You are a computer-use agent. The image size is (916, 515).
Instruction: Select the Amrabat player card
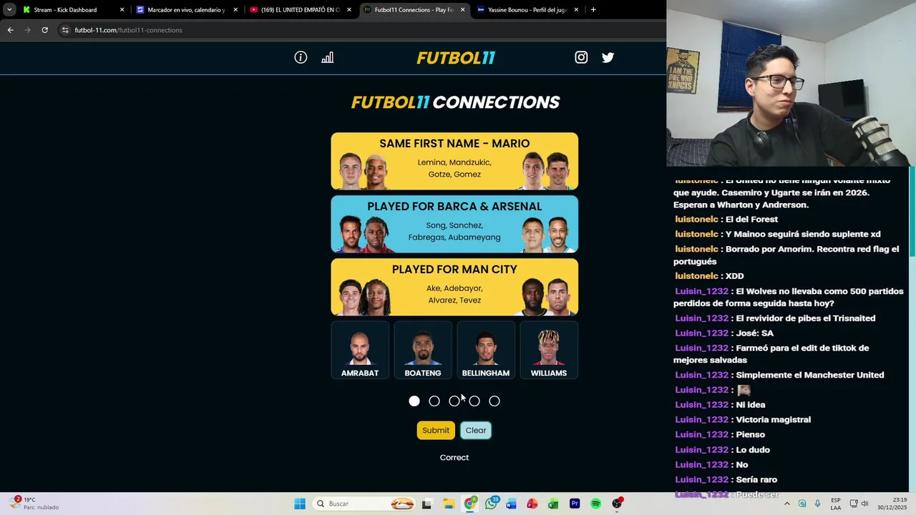point(360,350)
